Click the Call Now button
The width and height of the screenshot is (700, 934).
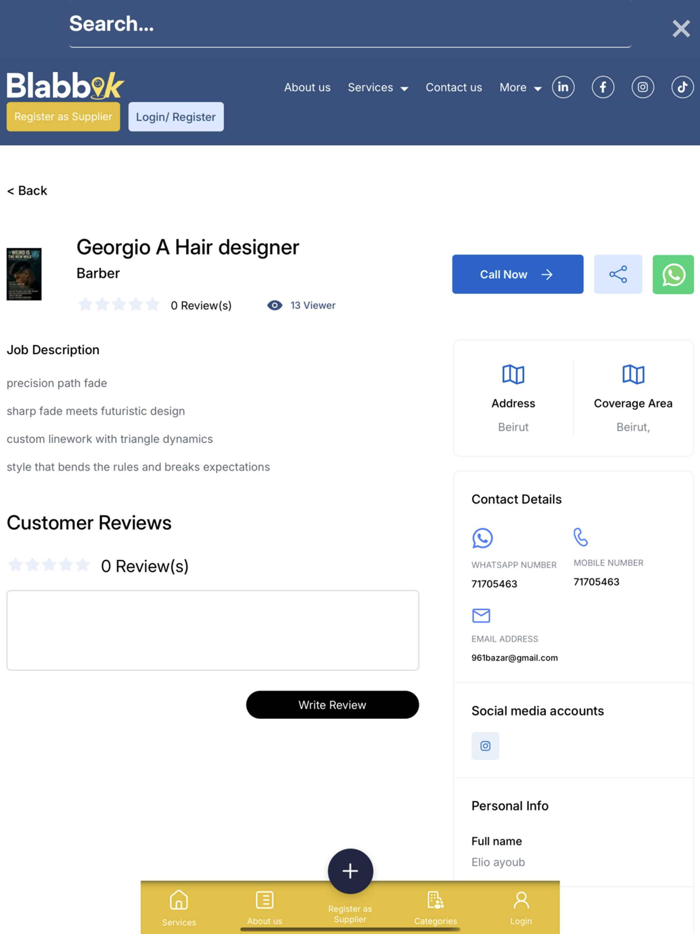(x=517, y=274)
